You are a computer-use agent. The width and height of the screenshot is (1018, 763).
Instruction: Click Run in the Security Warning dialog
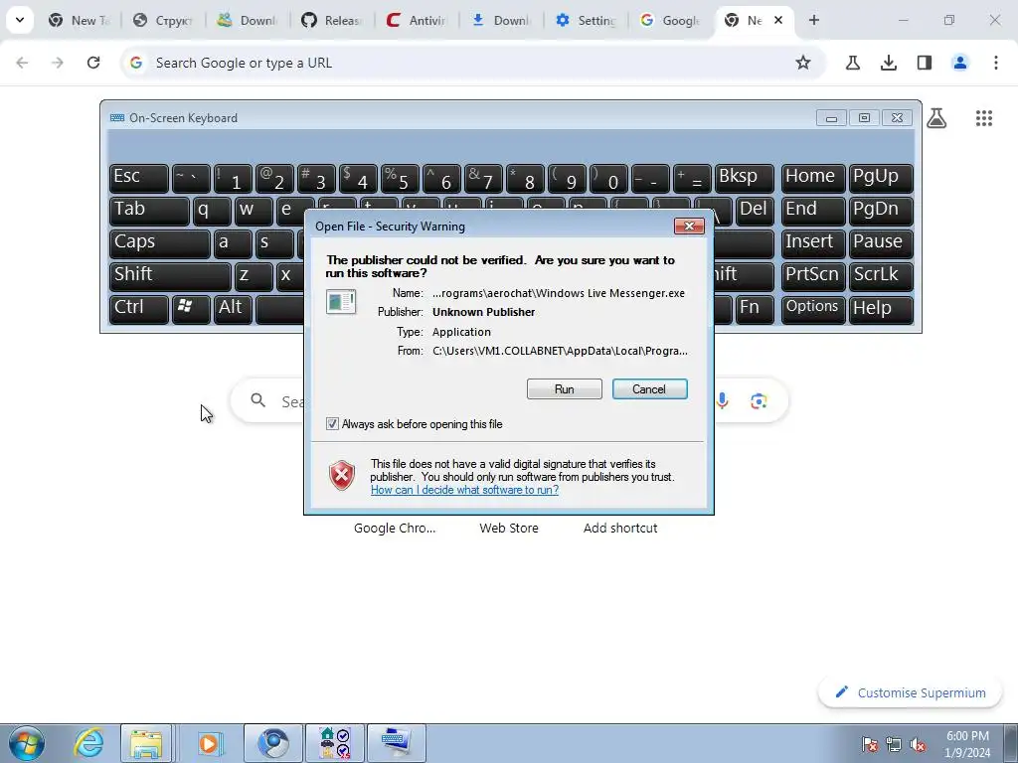[x=565, y=389]
